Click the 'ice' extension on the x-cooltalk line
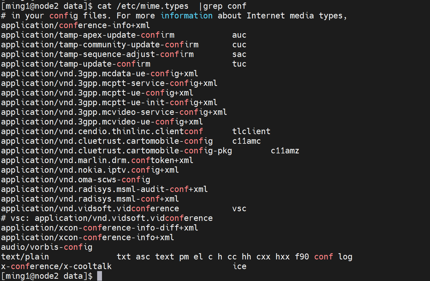 coord(239,266)
